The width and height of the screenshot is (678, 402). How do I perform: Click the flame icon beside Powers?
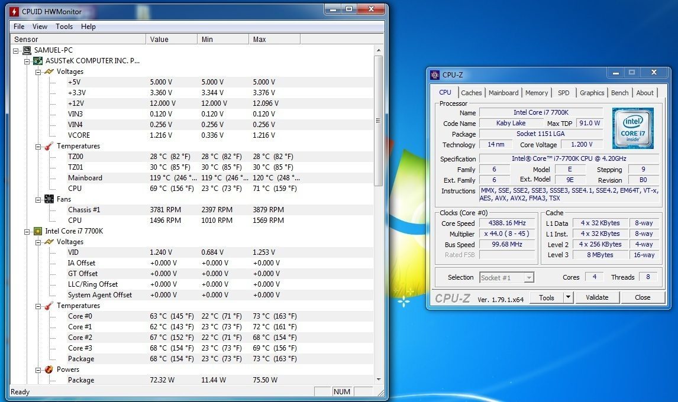[x=49, y=369]
